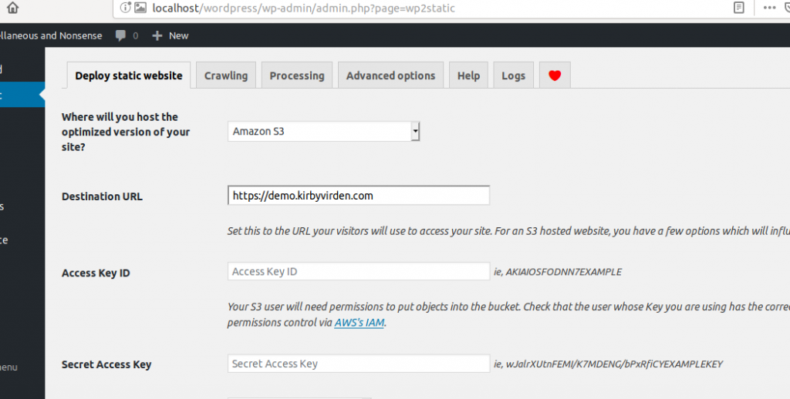Focus the Secret Access Key field
This screenshot has height=399, width=790.
[358, 364]
